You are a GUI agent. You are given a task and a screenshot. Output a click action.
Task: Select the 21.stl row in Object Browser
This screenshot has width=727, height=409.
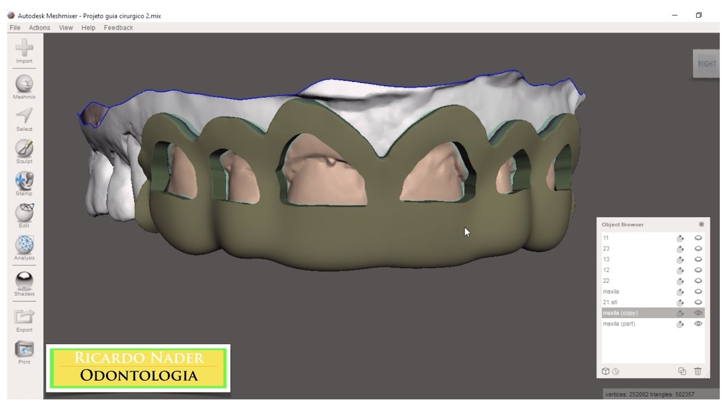[653, 302]
